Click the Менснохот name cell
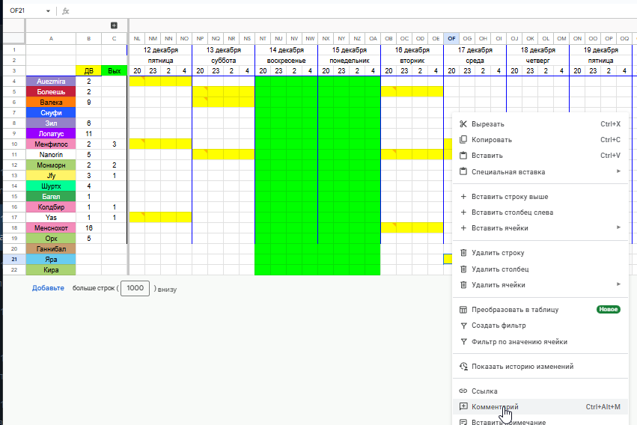Image resolution: width=637 pixels, height=425 pixels. pyautogui.click(x=51, y=228)
